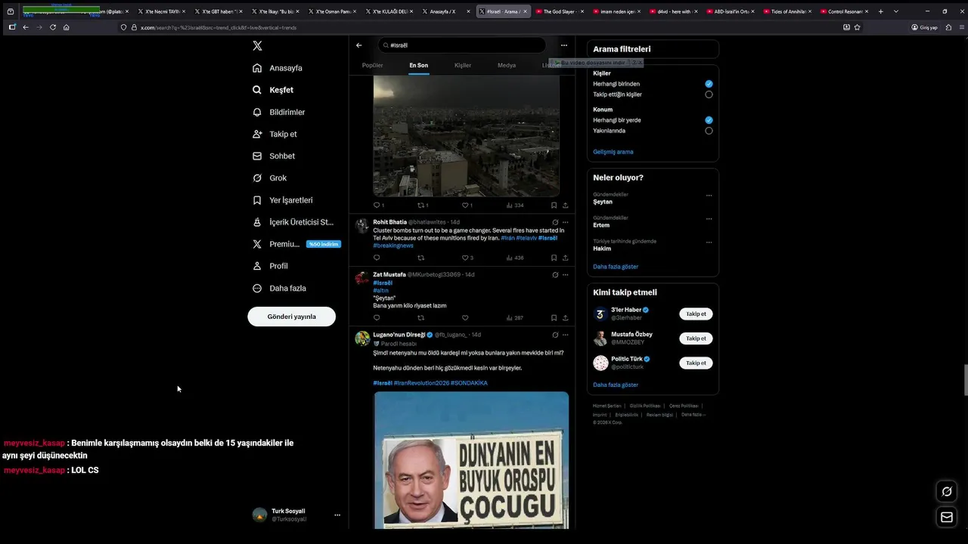Reply to the city photo post
Screen dimensions: 968x544
coord(378,206)
